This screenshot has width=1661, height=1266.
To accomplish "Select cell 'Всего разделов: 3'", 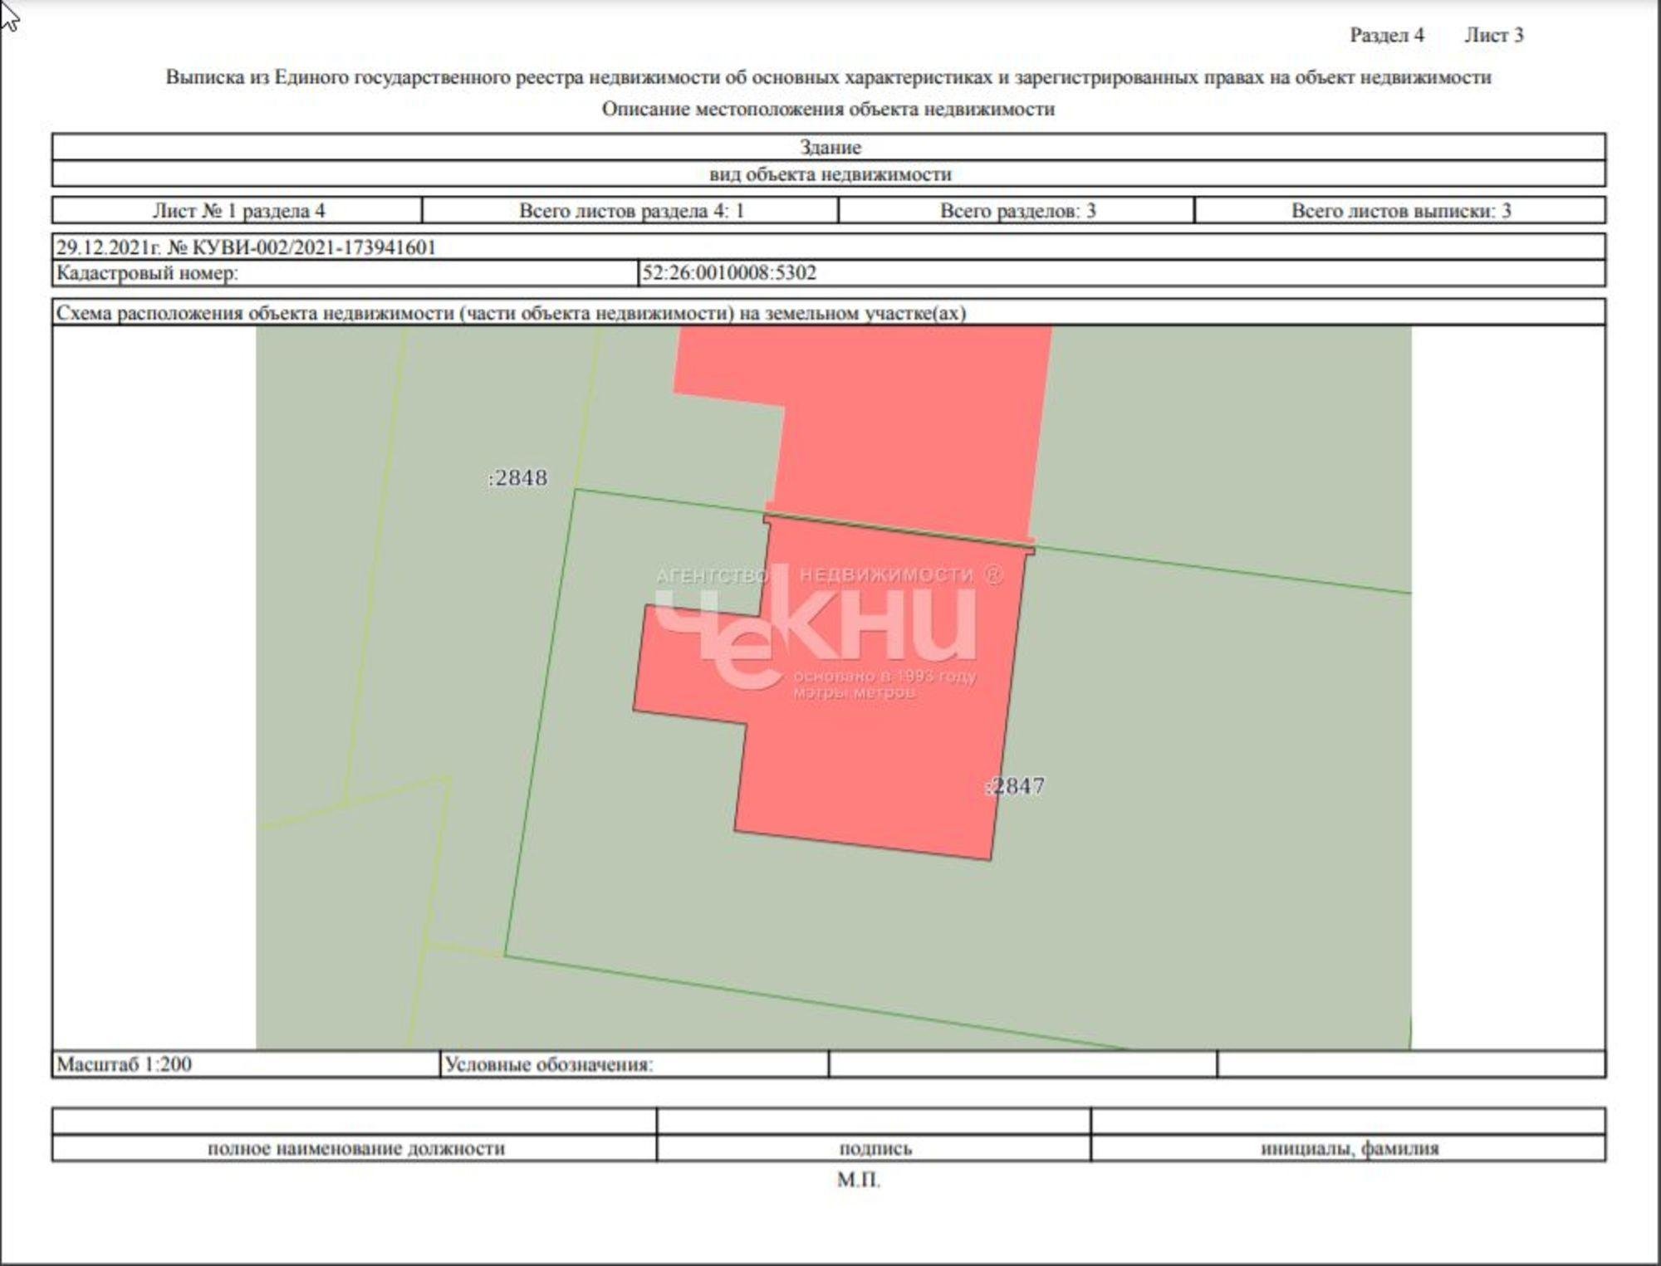I will click(x=1017, y=210).
